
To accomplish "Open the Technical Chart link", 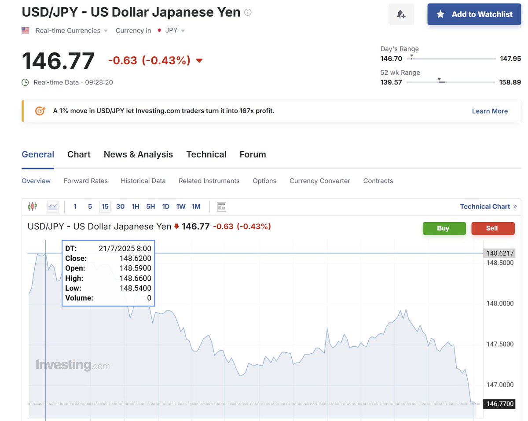I will [x=488, y=206].
